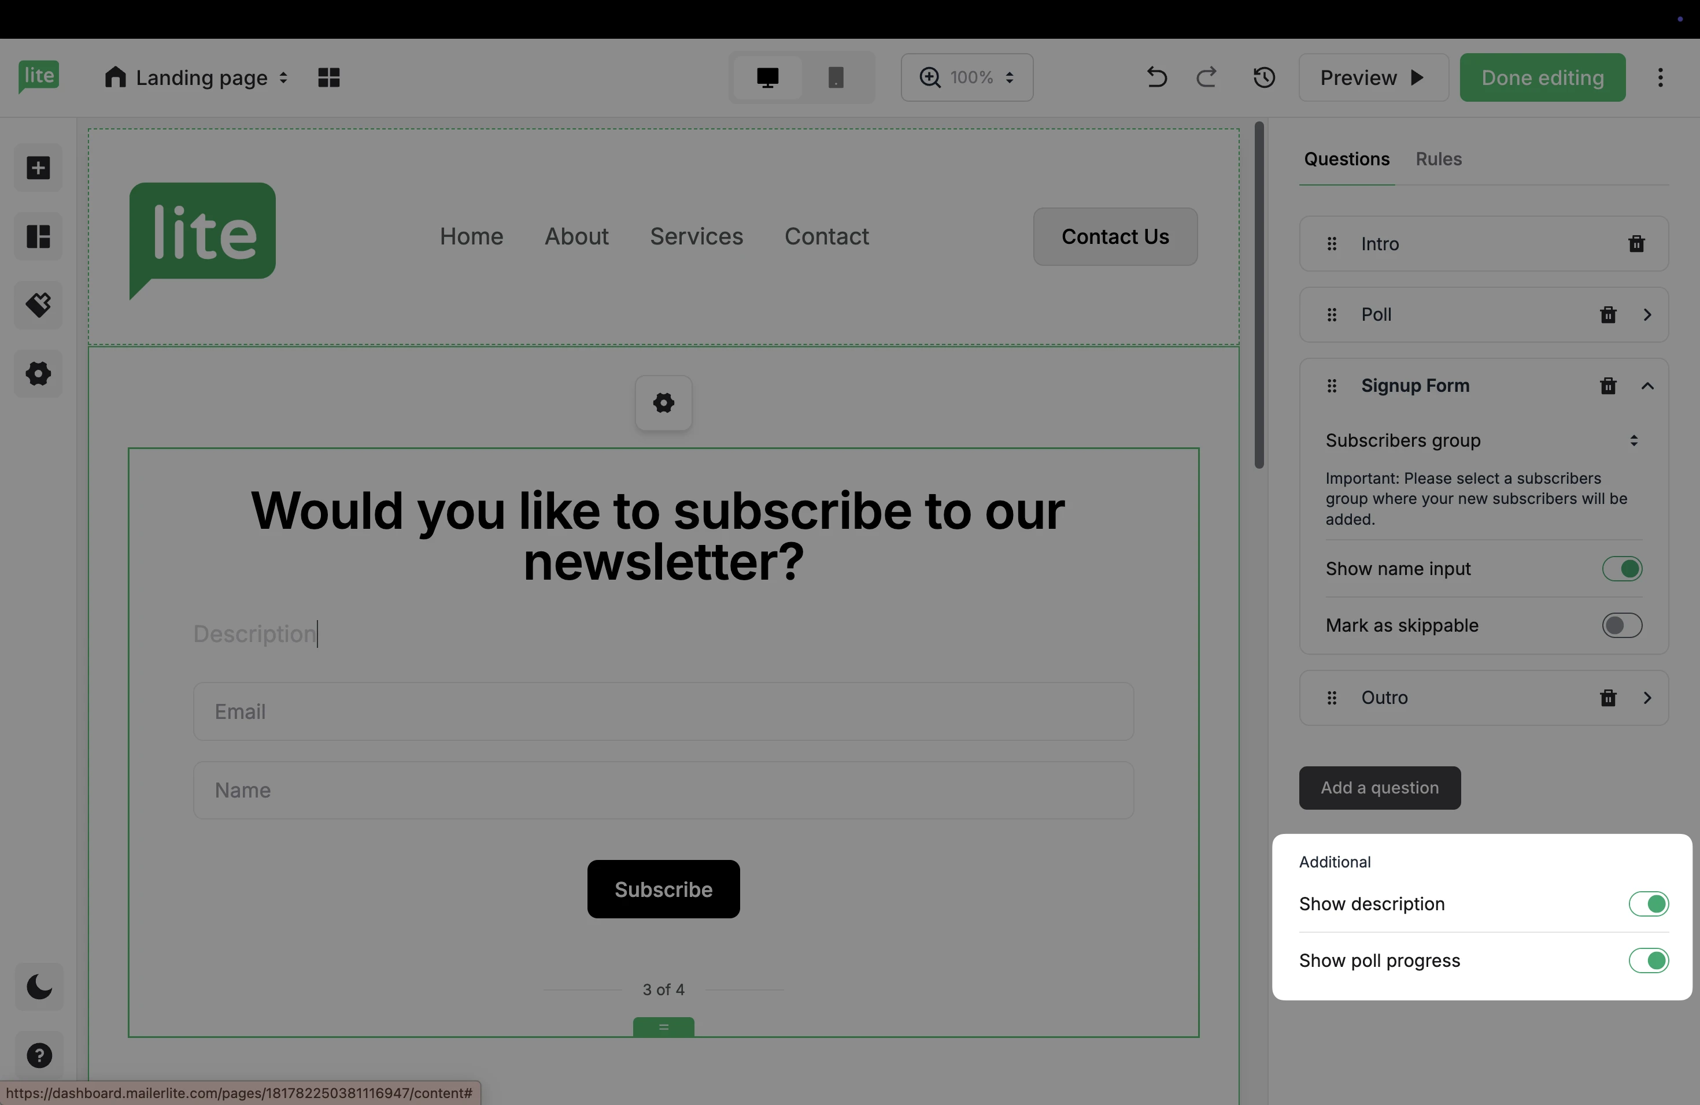Disable the Show description toggle
The image size is (1700, 1105).
1648,904
